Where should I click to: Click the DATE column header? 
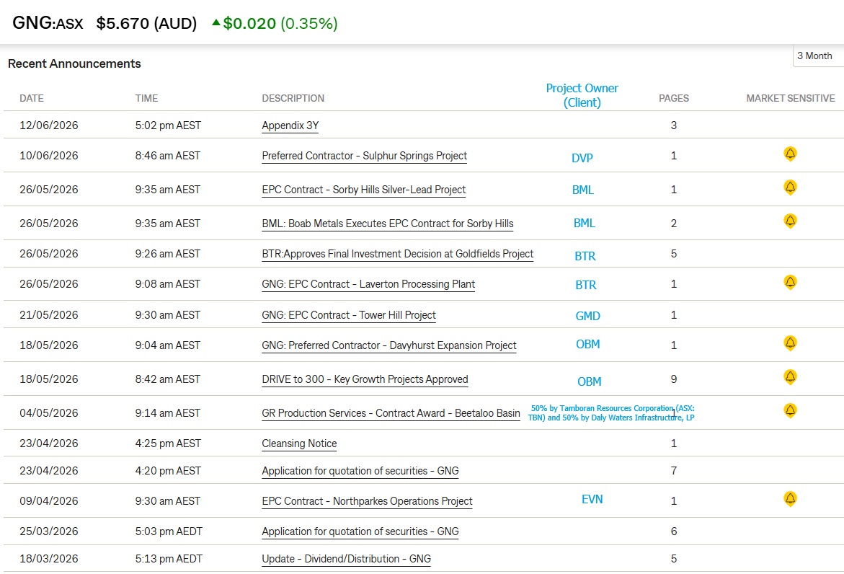(x=32, y=98)
